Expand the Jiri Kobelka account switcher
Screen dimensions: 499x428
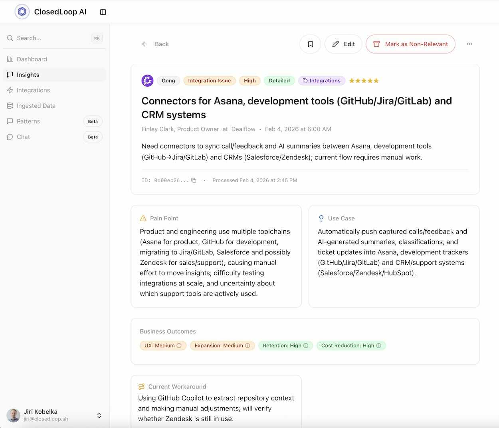pos(99,415)
